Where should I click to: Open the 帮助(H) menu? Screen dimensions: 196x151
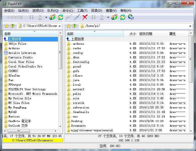tap(126, 11)
